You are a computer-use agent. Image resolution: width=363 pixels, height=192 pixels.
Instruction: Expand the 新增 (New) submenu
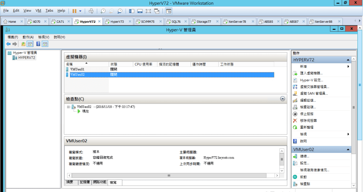[x=348, y=66]
